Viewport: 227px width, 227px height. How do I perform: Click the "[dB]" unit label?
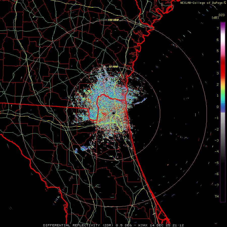(x=215, y=17)
